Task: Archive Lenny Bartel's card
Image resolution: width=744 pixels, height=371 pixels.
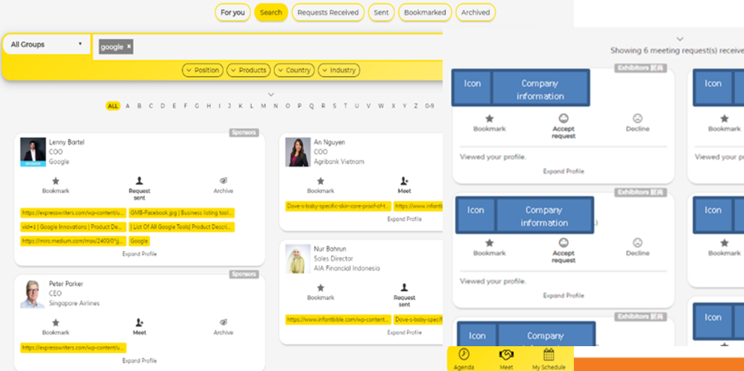Action: coord(223,185)
